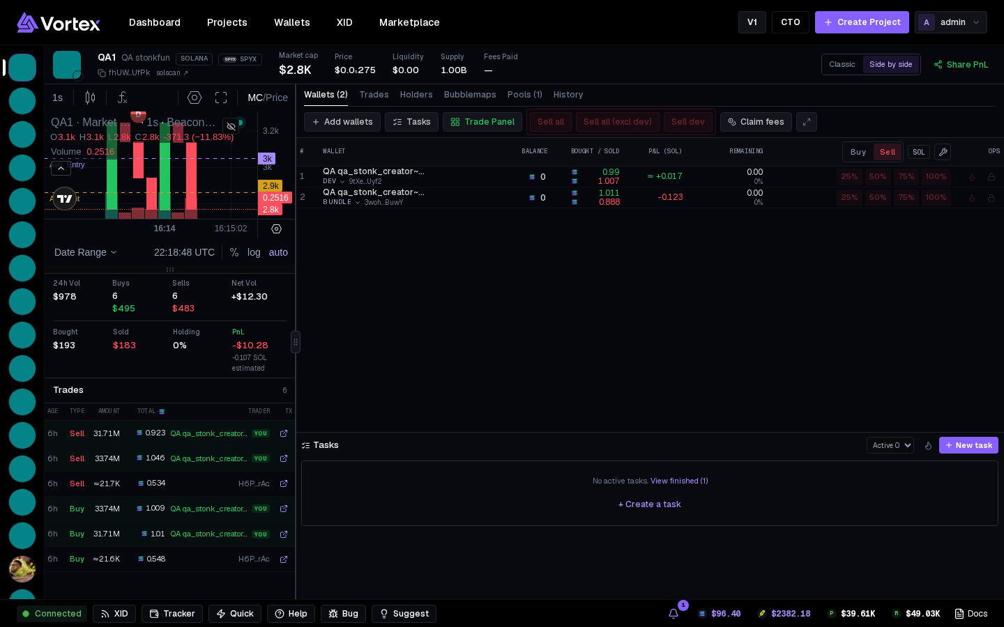
Task: Click lock icon for BUNDLE wallet row
Action: point(991,198)
